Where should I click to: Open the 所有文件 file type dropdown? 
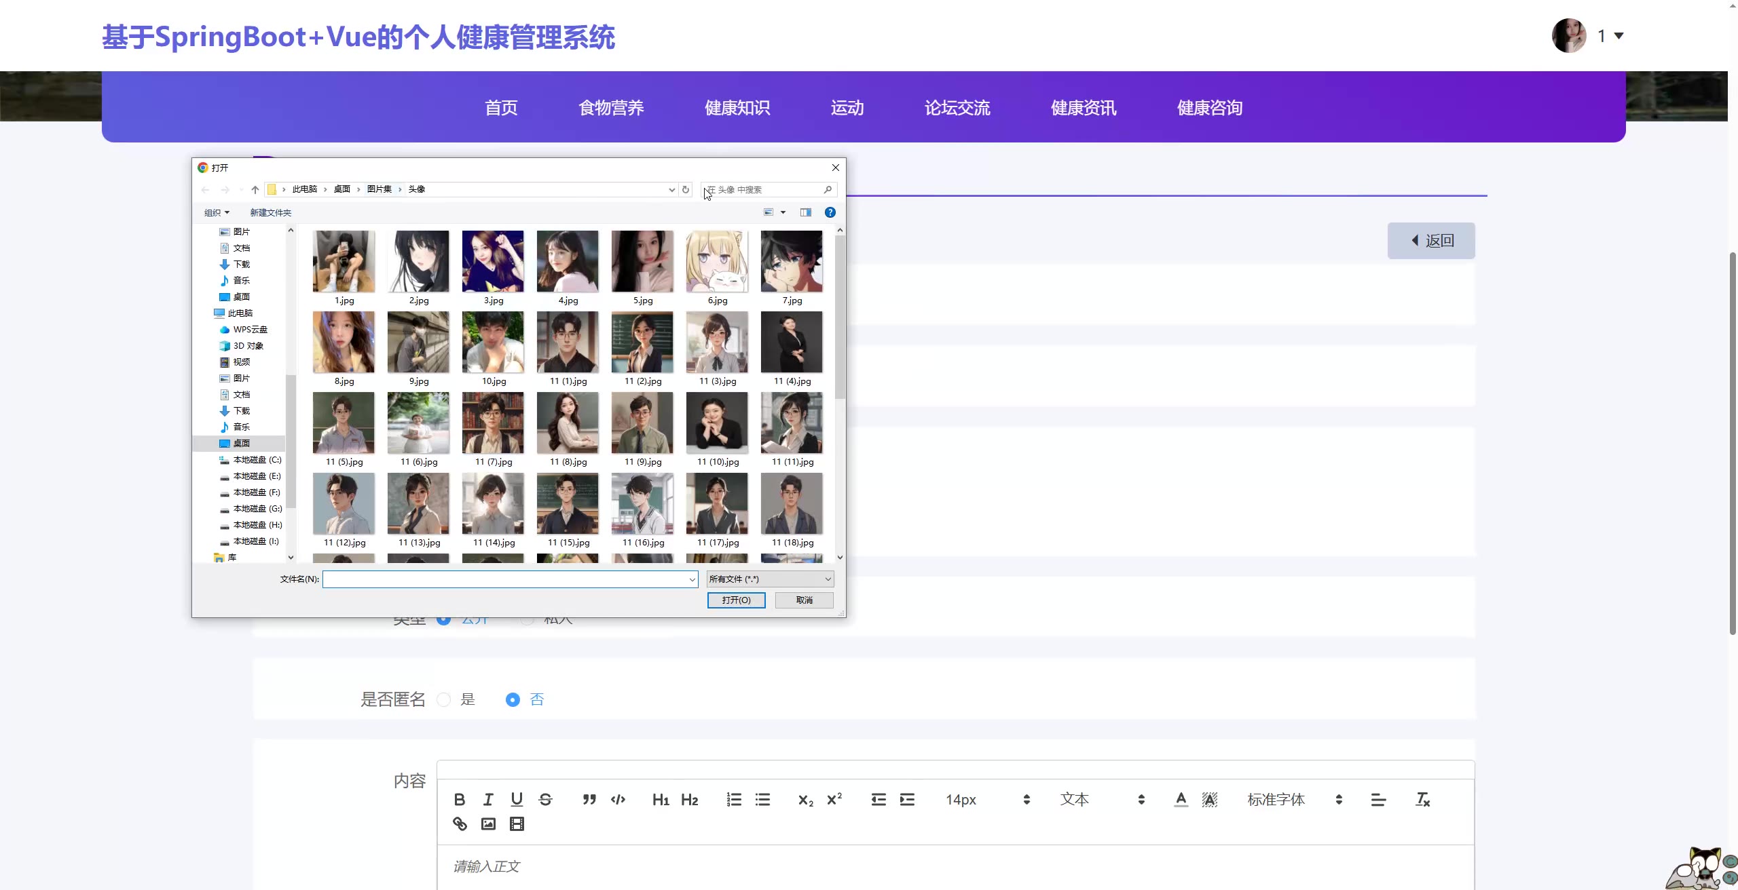tap(770, 579)
